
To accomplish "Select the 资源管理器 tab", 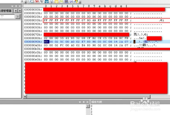I will point(6,11).
